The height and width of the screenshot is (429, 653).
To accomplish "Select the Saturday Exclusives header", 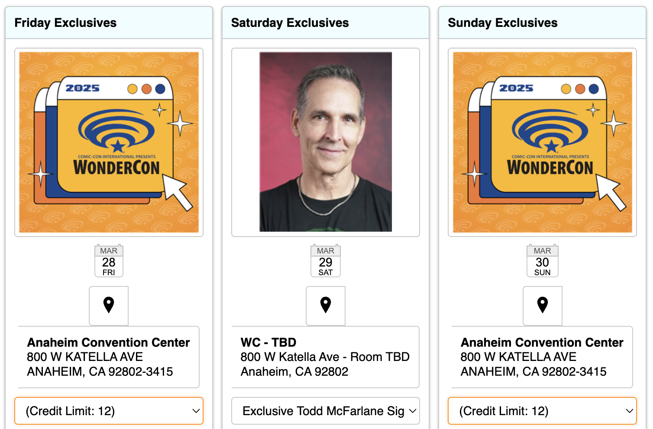I will (291, 23).
